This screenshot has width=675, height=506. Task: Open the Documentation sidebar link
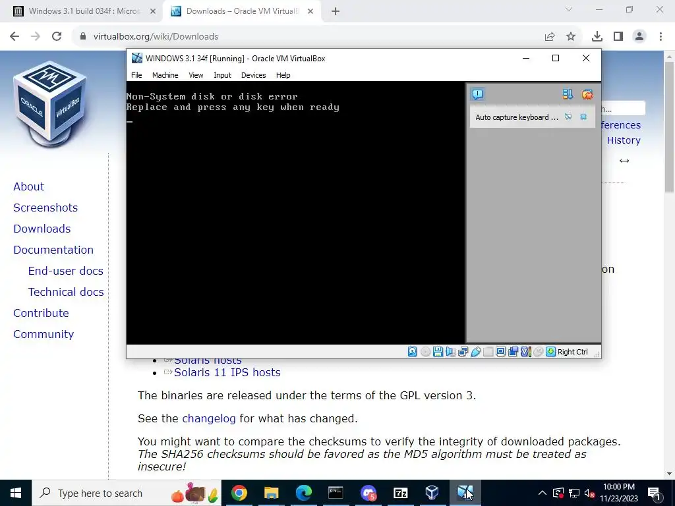[53, 250]
